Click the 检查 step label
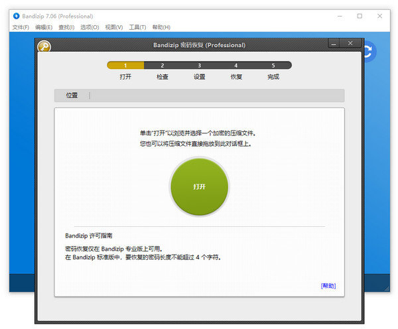Screen dimensions: 398x329 (x=163, y=77)
